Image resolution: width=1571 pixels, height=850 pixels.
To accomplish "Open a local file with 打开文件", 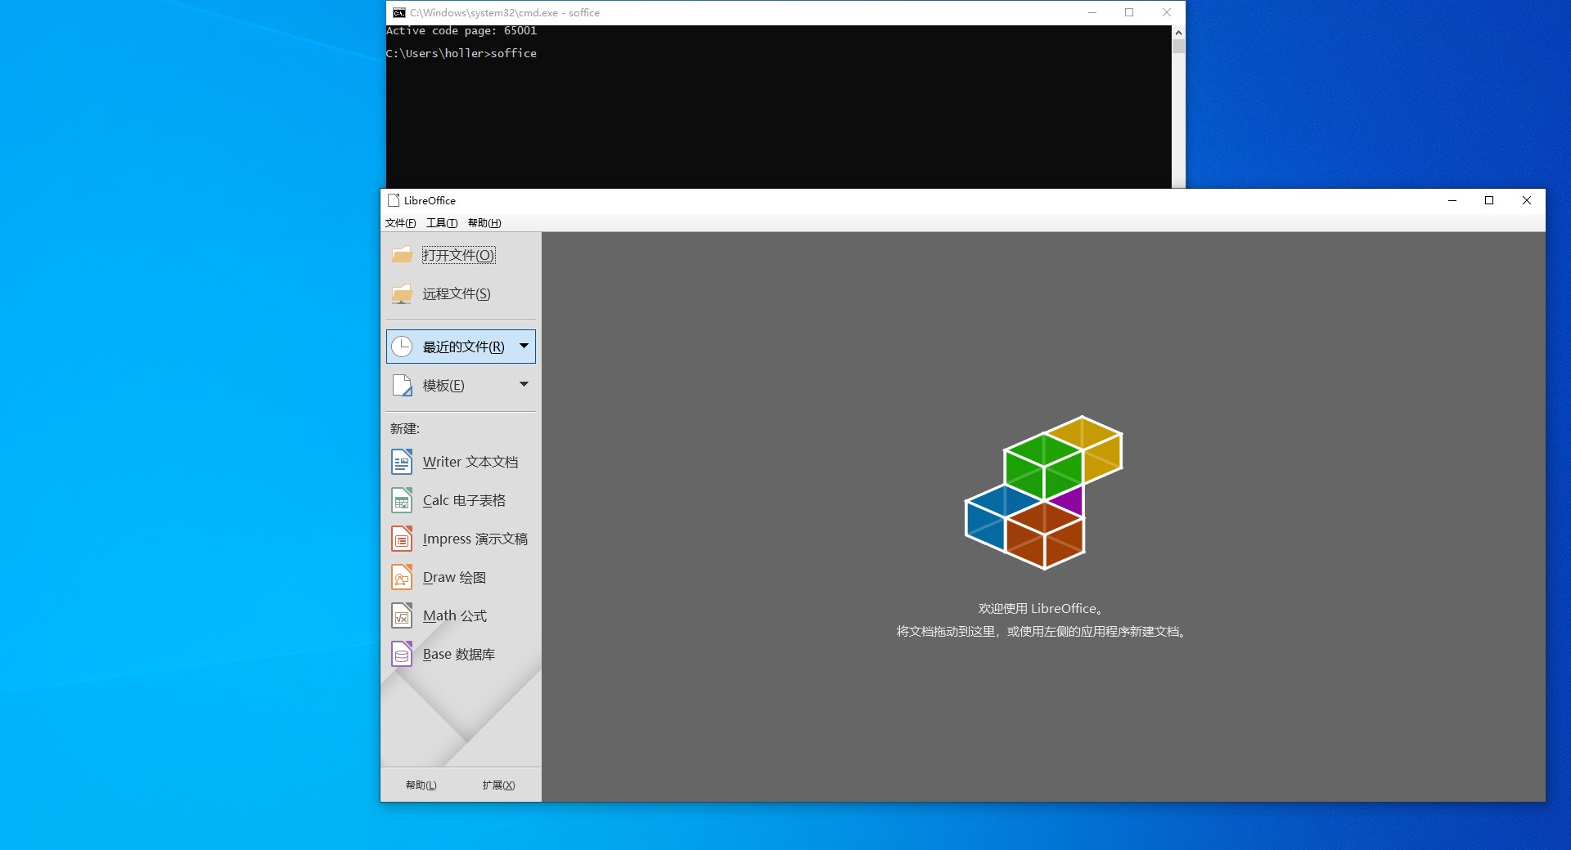I will pyautogui.click(x=457, y=254).
